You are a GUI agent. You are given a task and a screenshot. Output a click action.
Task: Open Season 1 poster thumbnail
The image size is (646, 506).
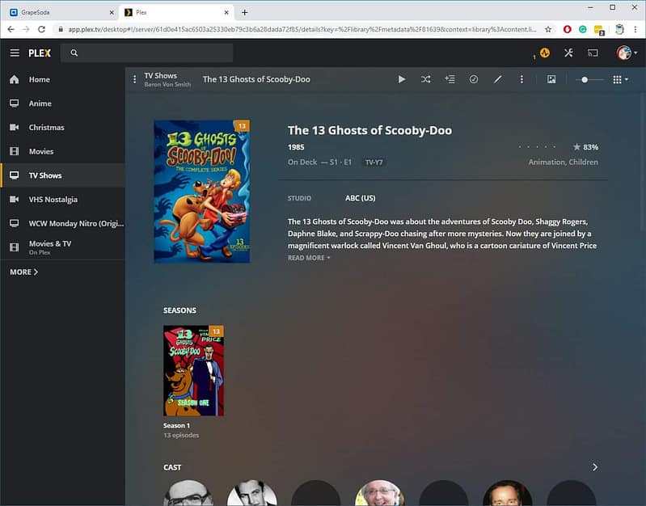pos(193,370)
